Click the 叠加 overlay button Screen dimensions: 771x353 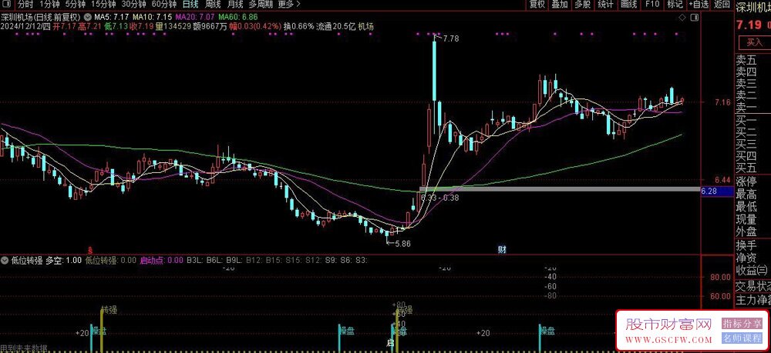point(560,5)
